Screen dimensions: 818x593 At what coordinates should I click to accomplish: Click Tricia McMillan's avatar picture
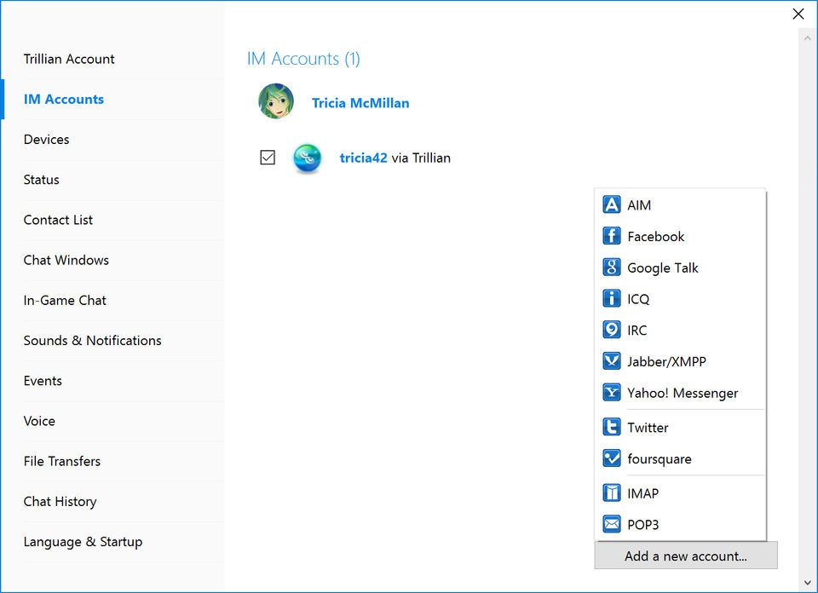(276, 101)
